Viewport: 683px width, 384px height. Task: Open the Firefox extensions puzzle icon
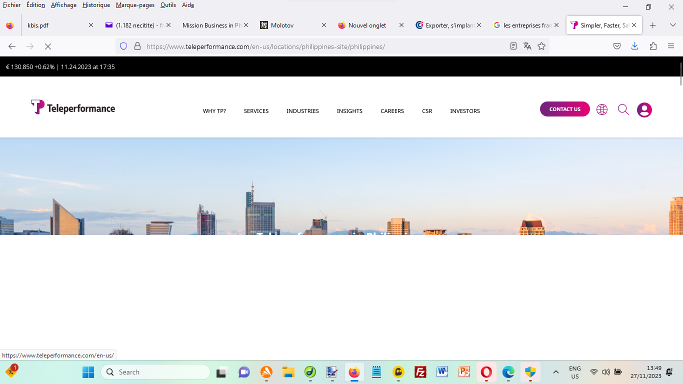pos(653,46)
